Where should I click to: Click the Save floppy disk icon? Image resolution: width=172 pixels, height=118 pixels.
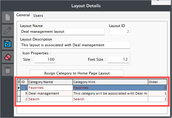(x=8, y=44)
